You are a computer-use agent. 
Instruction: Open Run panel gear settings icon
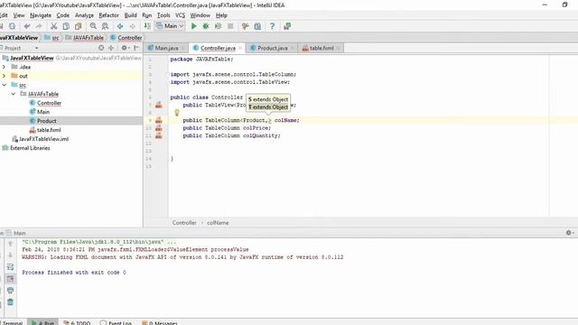pyautogui.click(x=570, y=233)
